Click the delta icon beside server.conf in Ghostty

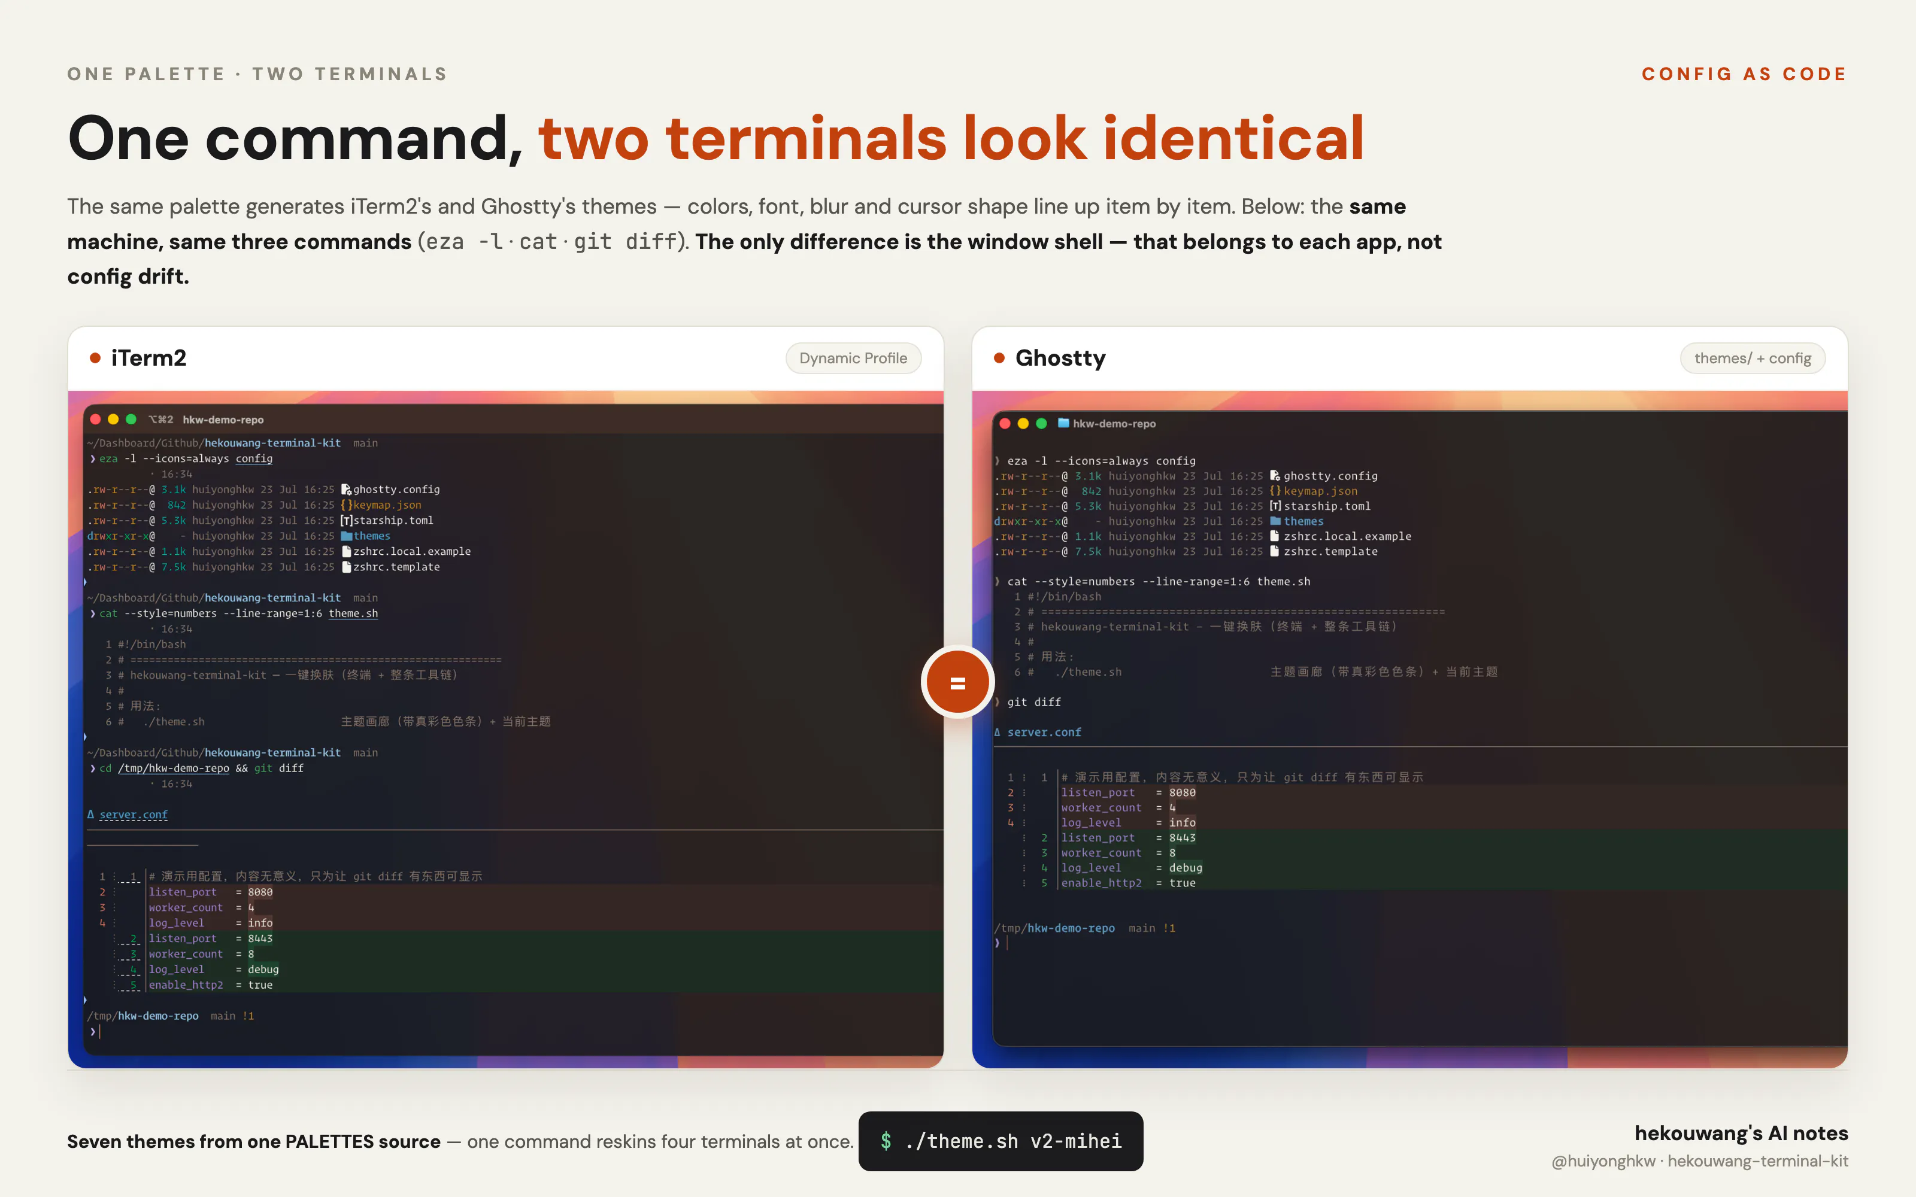[998, 733]
